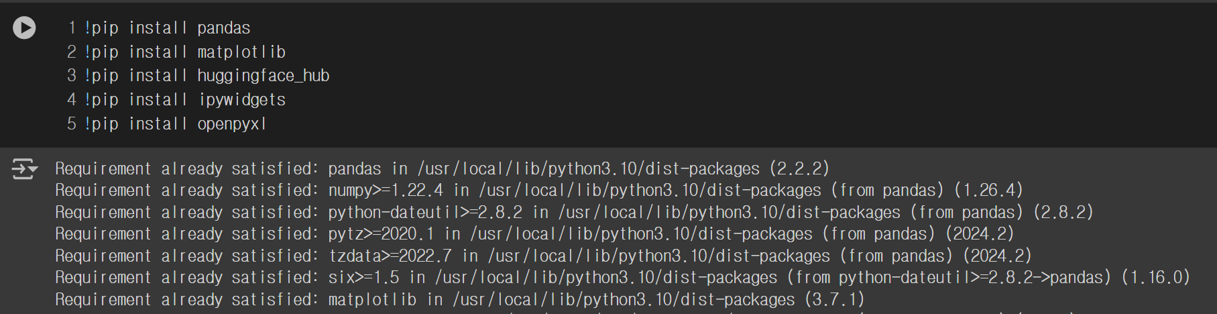Screen dimensions: 1217x314
Task: Select line number 5 in the code gutter
Action: pos(72,124)
